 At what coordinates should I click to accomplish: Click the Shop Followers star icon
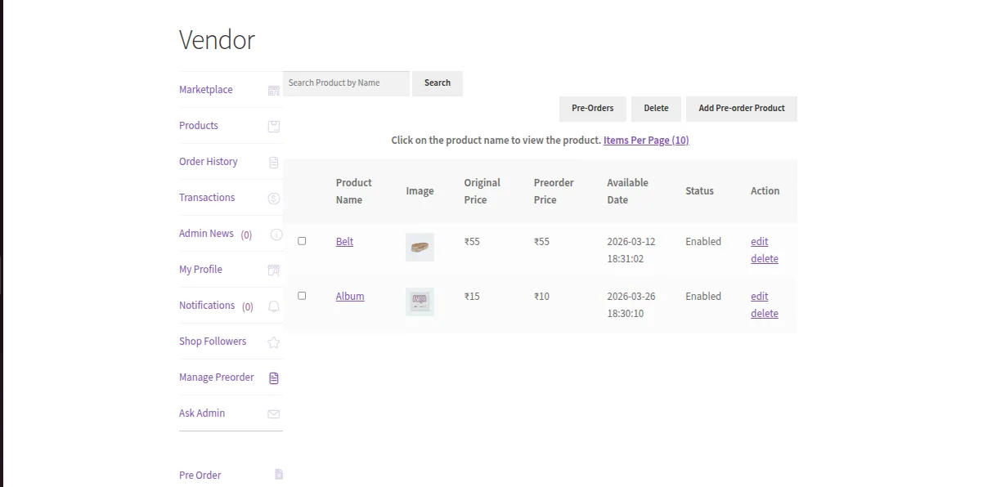[274, 342]
